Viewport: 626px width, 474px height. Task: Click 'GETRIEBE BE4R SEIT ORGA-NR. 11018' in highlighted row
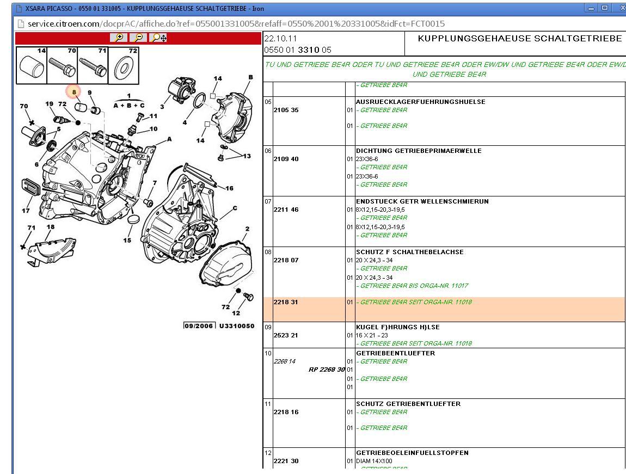pos(416,302)
